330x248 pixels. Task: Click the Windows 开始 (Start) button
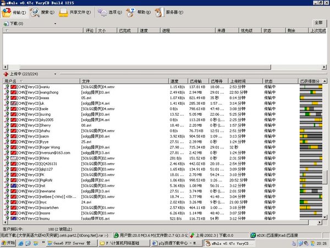click(x=8, y=243)
